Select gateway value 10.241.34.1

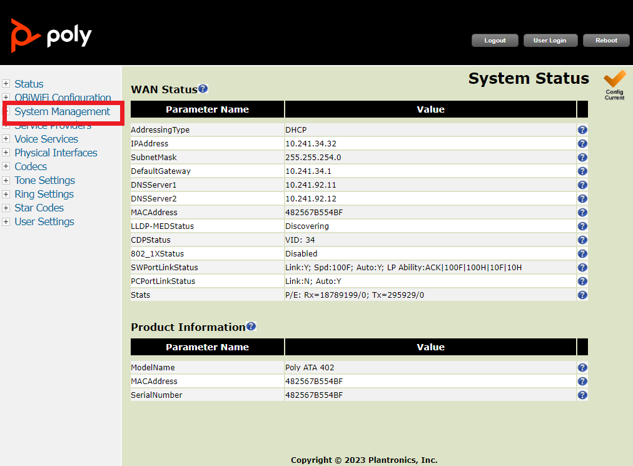308,171
